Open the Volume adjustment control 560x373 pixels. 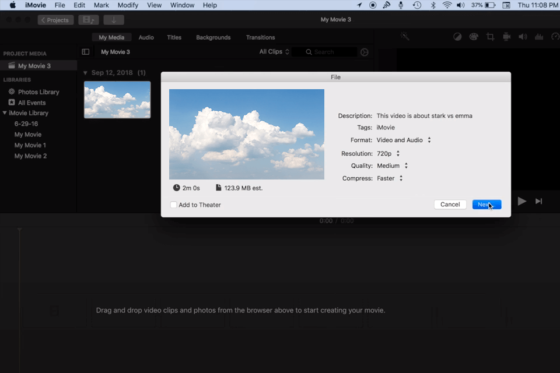(523, 36)
